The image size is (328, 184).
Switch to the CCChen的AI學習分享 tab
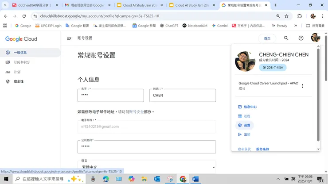click(34, 5)
